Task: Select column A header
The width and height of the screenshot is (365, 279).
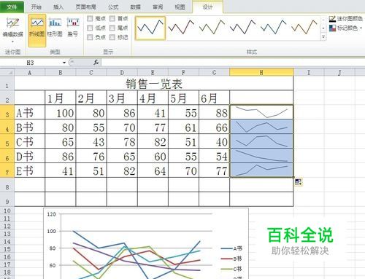Action: pos(30,72)
